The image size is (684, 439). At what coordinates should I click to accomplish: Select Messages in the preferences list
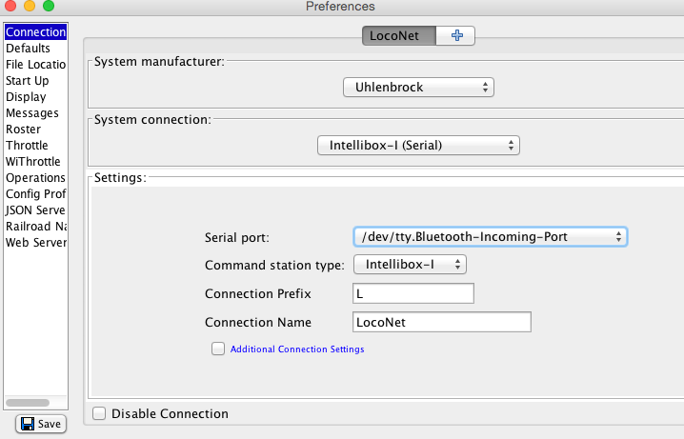point(31,113)
